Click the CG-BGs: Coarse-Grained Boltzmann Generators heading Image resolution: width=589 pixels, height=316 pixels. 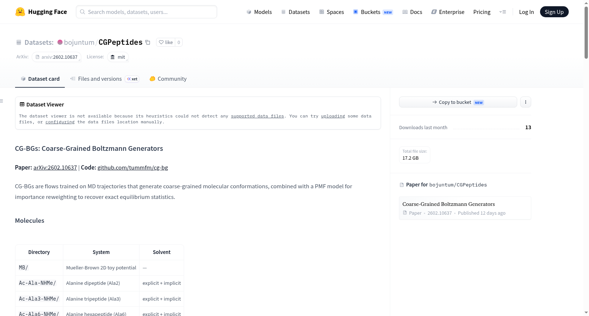click(89, 149)
